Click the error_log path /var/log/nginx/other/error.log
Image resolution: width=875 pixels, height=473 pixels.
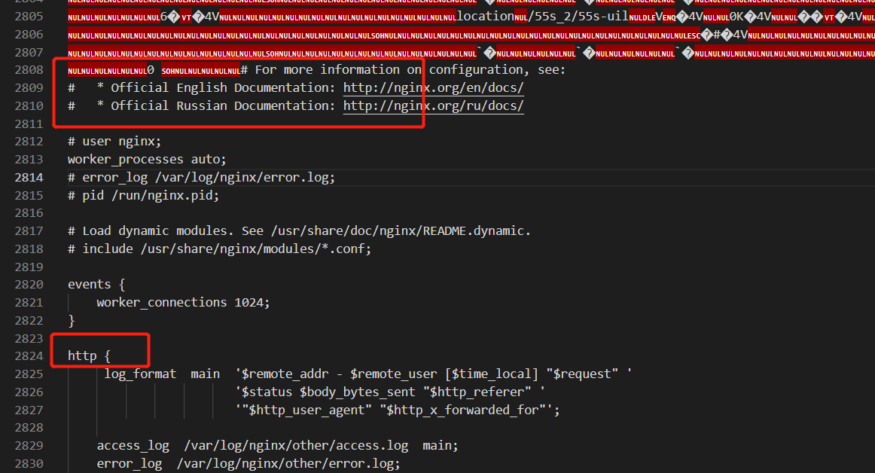[288, 463]
